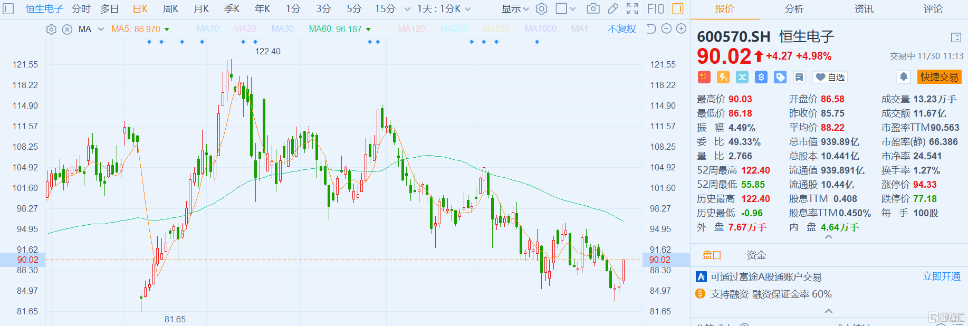Click the blue A-share account icon

[x=701, y=277]
